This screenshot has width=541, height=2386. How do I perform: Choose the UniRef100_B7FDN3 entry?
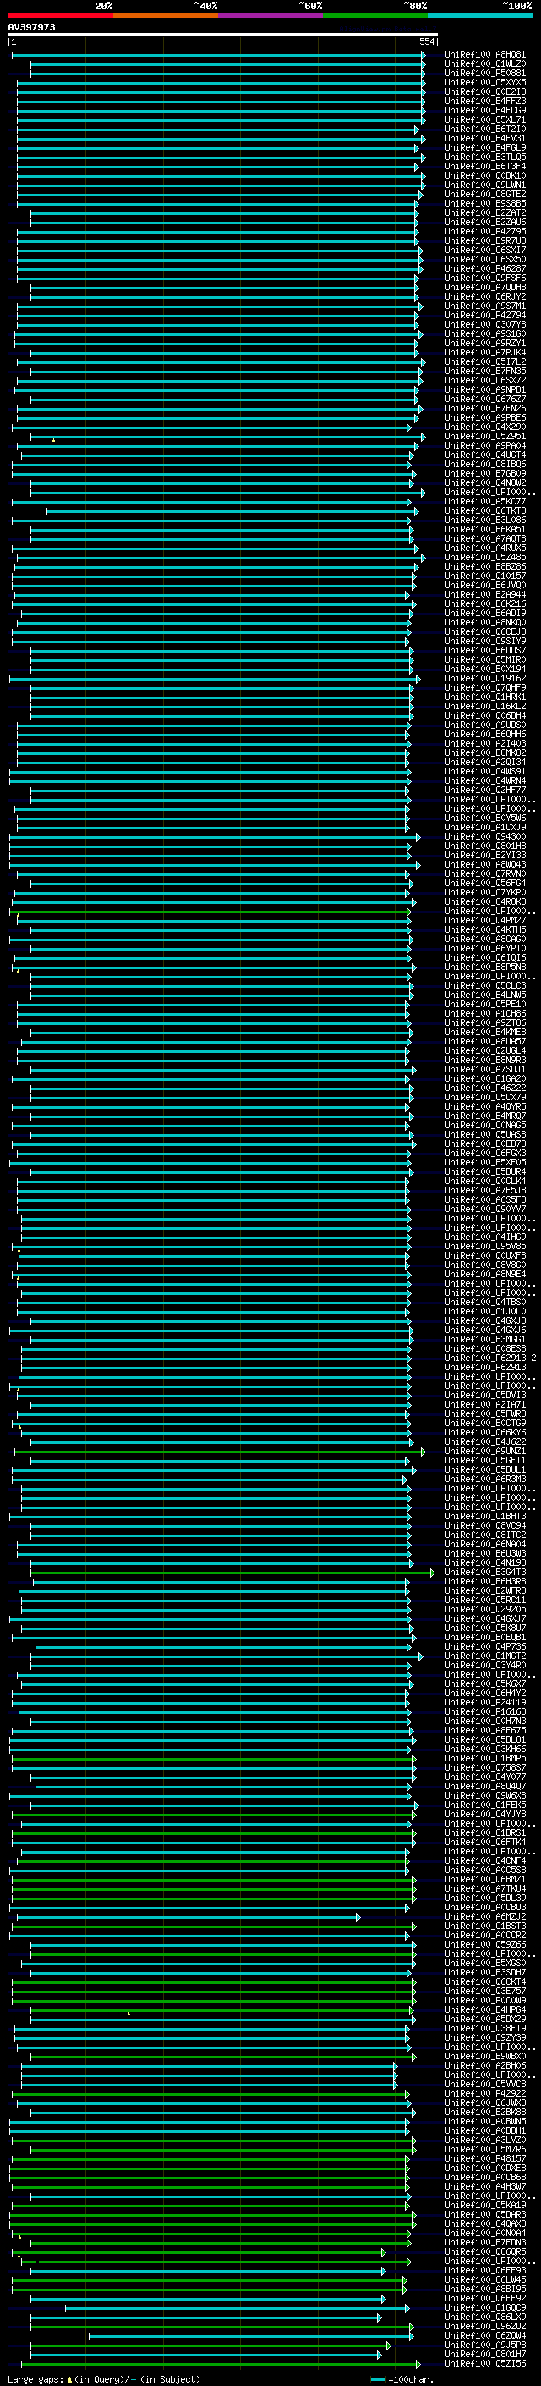(x=484, y=2241)
